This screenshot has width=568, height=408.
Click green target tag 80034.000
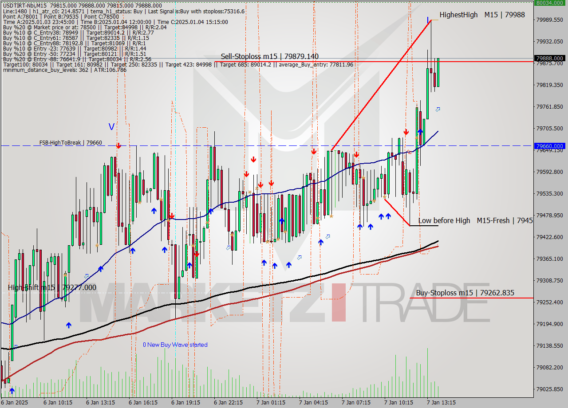point(550,3)
